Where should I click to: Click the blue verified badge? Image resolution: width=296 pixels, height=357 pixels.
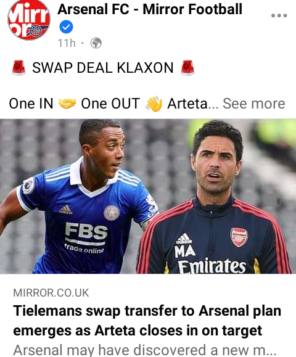tap(66, 27)
